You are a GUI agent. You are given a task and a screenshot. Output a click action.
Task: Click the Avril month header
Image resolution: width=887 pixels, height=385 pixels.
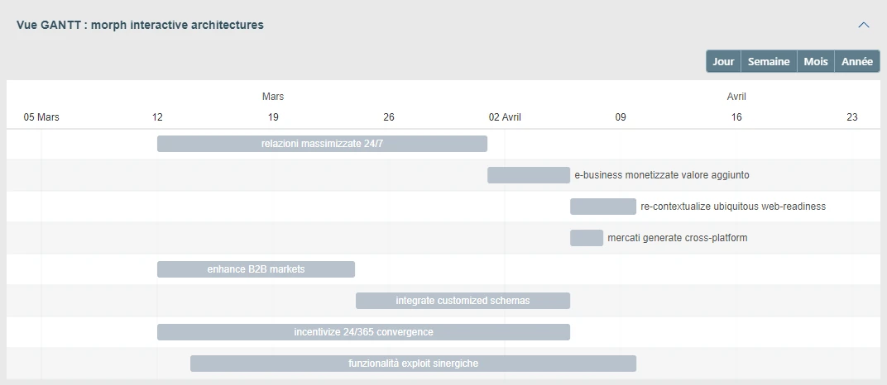[736, 97]
